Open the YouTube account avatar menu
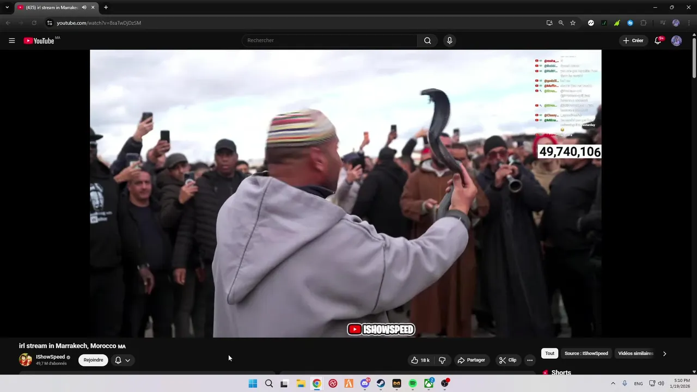697x392 pixels. [x=676, y=41]
